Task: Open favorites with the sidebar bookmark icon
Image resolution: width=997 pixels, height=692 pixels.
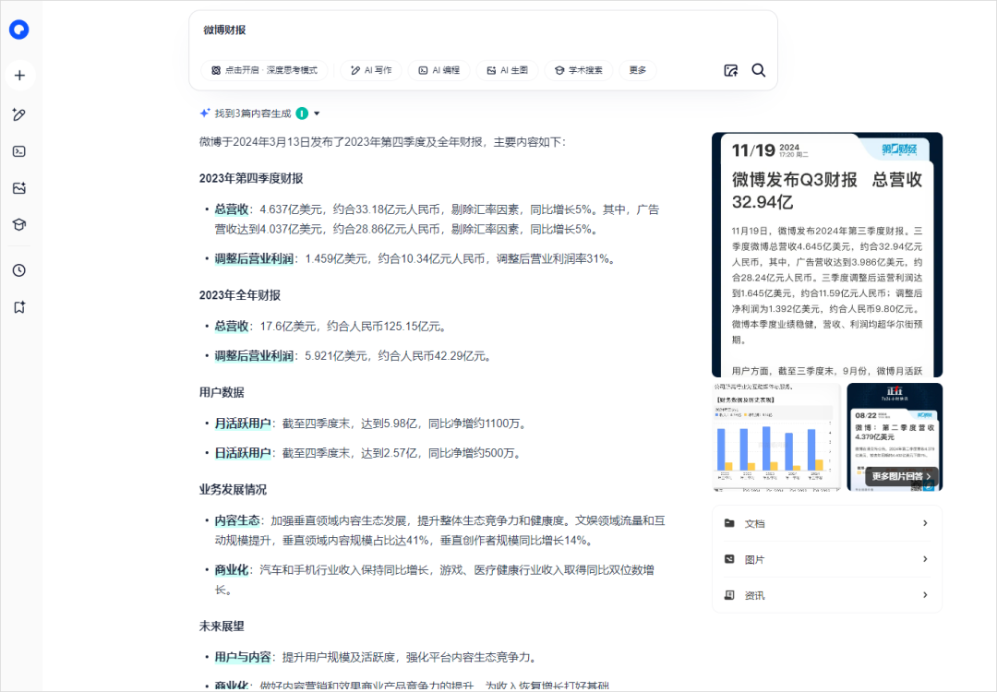Action: 19,307
